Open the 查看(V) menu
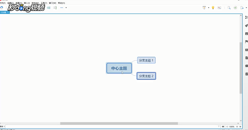Viewport: 248px width, 130px height. (19, 3)
